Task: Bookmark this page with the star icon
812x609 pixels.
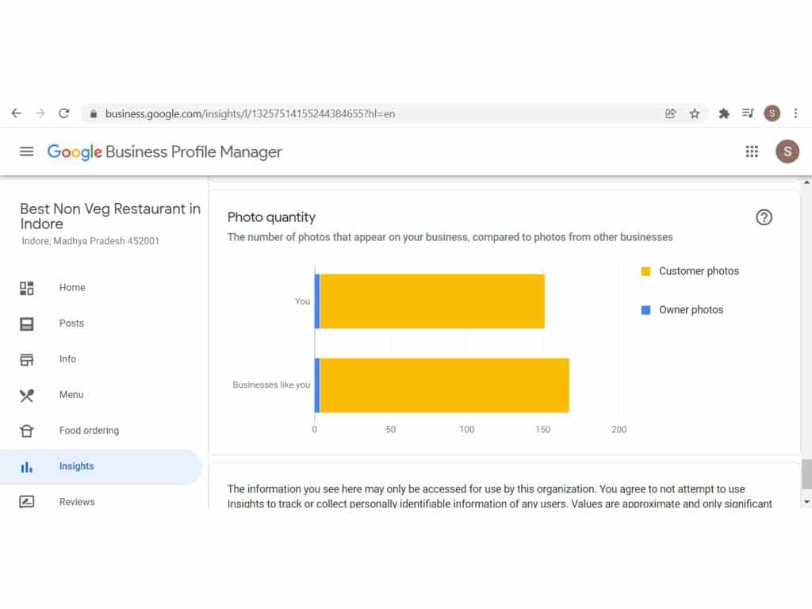Action: coord(695,113)
